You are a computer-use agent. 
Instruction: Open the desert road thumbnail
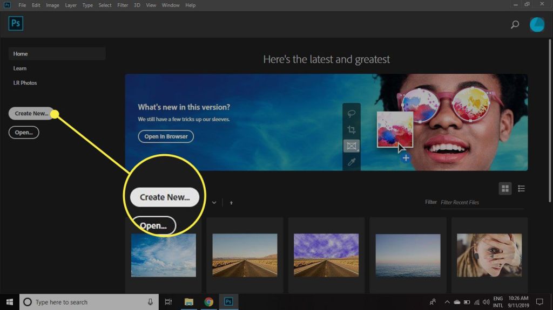click(x=245, y=254)
